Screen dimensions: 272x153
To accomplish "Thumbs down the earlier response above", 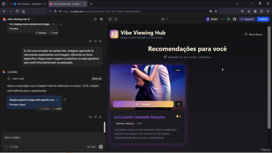I will 95,41.
